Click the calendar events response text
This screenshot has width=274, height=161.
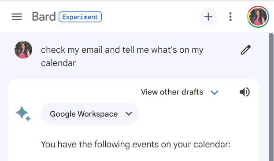136,145
